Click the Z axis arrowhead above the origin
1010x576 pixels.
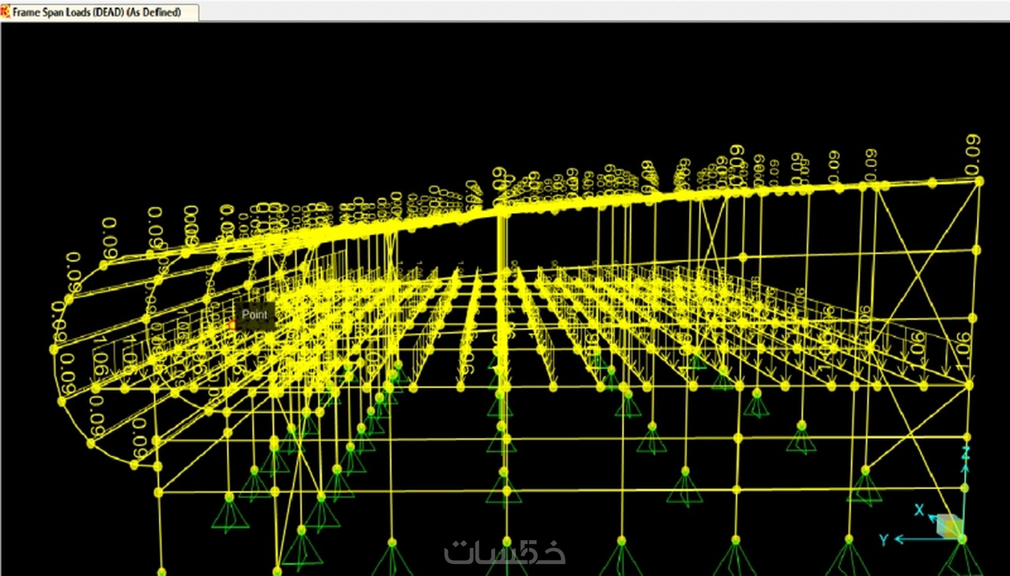pyautogui.click(x=965, y=469)
